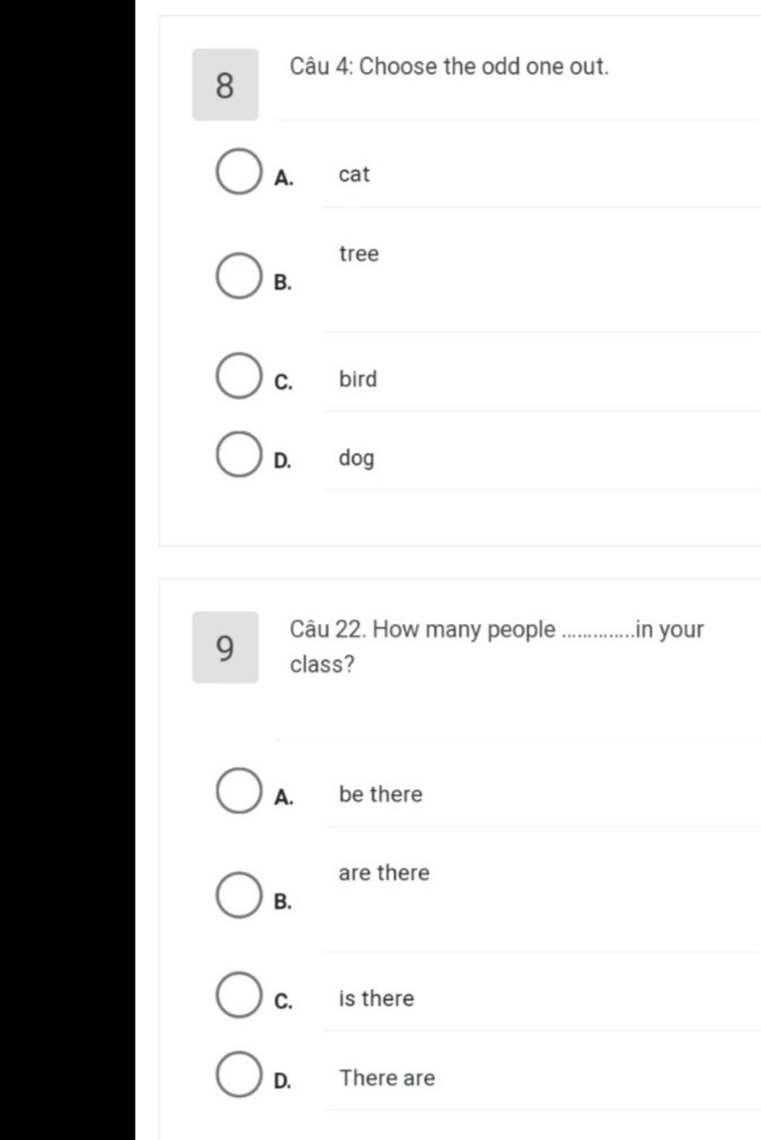Select radio button for answer A cat
The image size is (761, 1140).
click(239, 172)
